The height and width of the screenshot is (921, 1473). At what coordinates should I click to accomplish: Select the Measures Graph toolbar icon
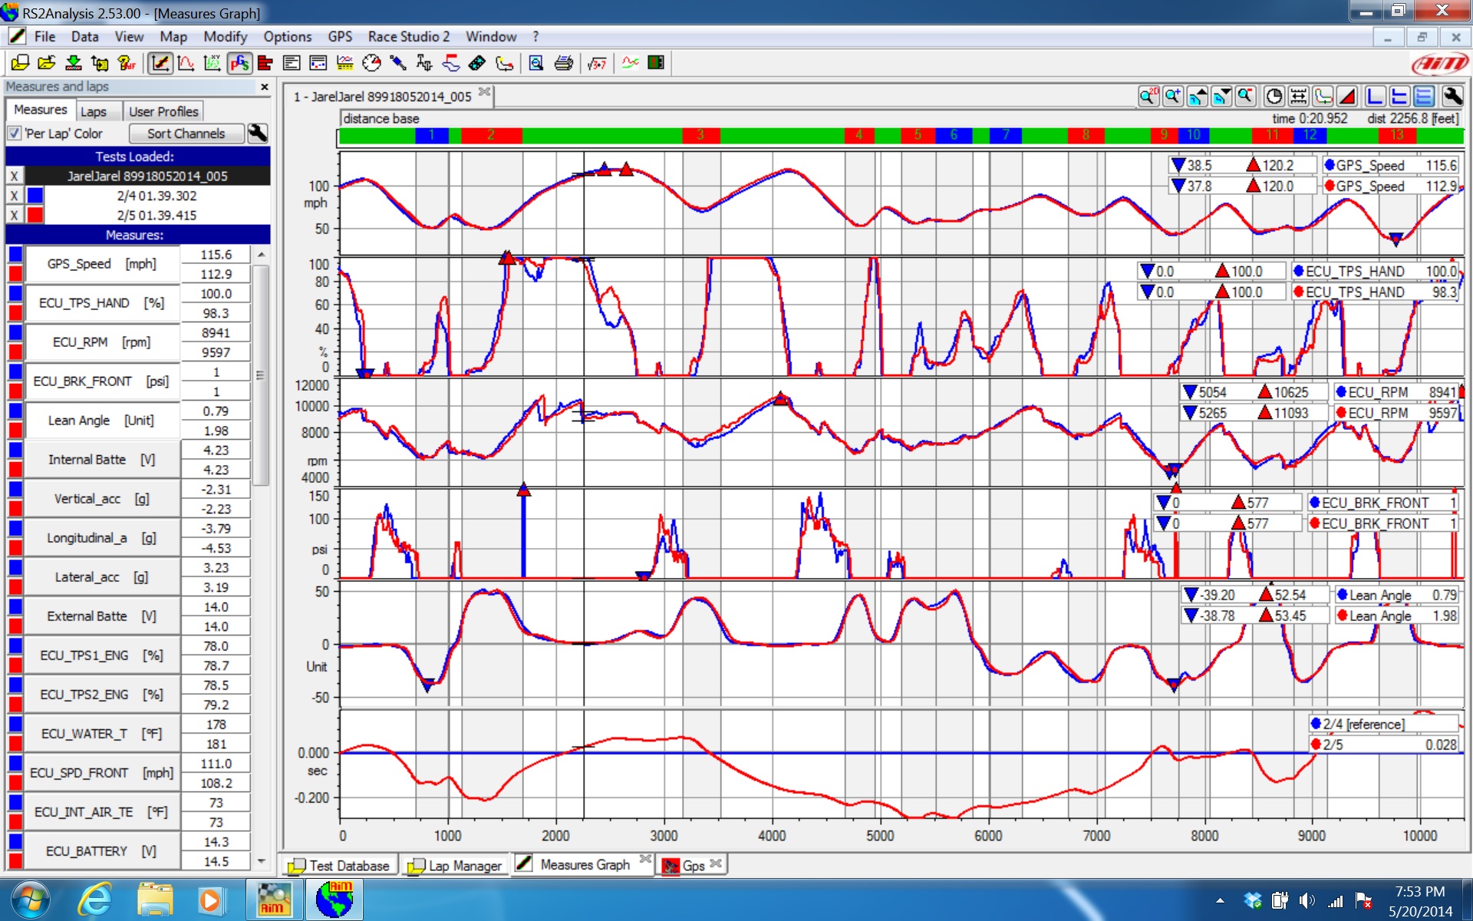click(160, 63)
